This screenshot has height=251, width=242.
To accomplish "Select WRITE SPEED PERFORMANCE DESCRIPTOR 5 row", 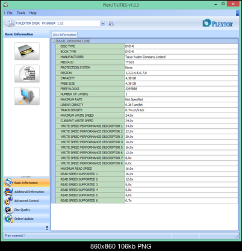I will 147,147.
